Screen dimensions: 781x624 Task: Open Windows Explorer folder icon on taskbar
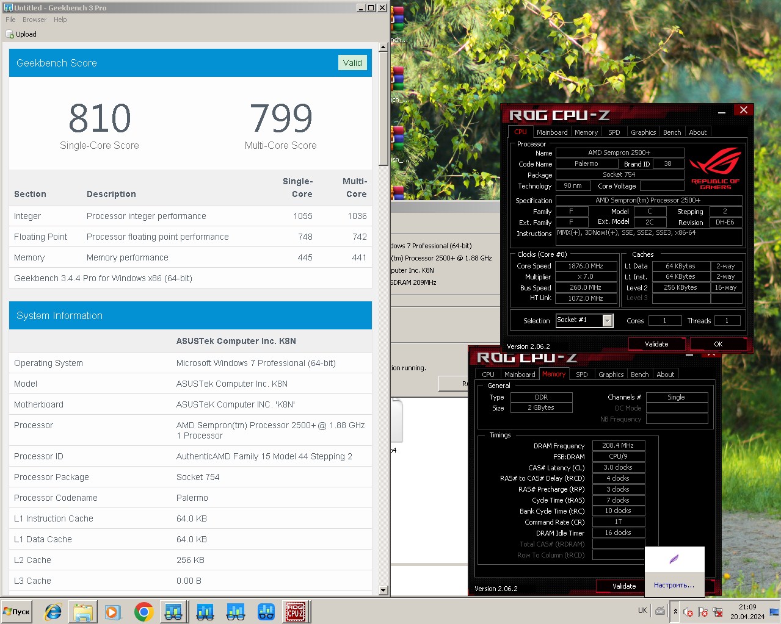(x=83, y=611)
